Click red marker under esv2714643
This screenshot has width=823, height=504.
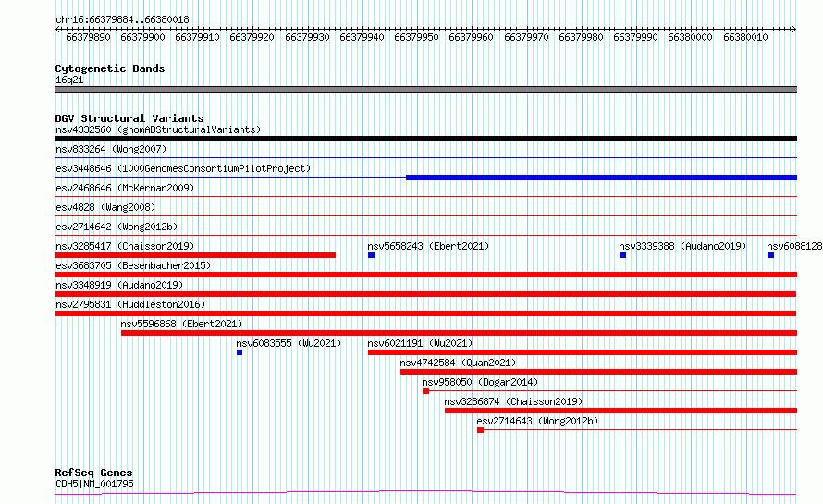coord(480,430)
